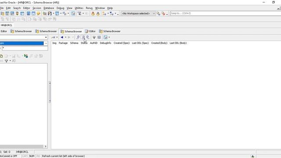The image size is (281, 158).
Task: Click the Commit icon in main toolbar
Action: [x=93, y=14]
